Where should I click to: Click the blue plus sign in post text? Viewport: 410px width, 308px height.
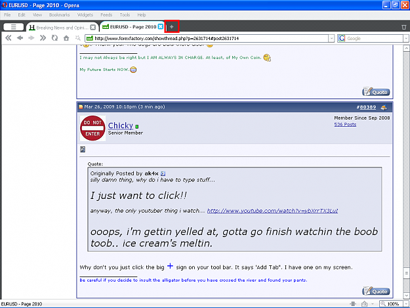(x=170, y=266)
